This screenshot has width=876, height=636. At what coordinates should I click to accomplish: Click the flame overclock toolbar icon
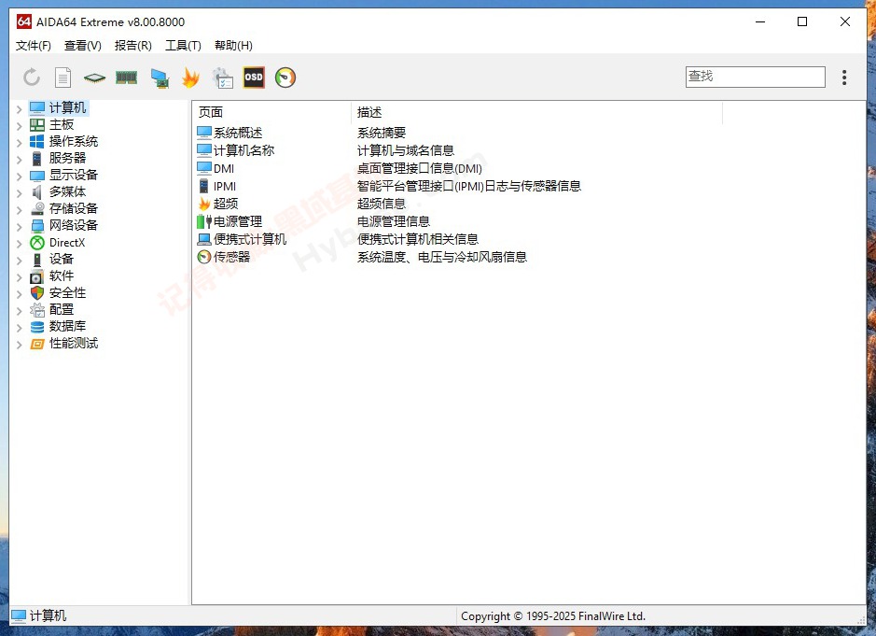pyautogui.click(x=190, y=78)
